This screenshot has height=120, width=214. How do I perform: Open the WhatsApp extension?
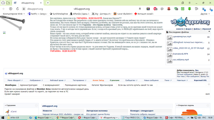coord(182,9)
